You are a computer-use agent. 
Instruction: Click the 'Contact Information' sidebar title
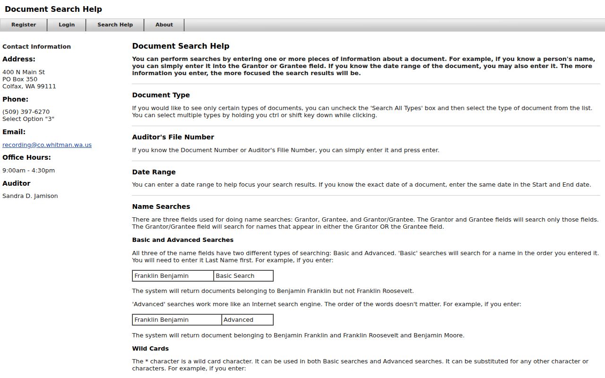[x=36, y=47]
